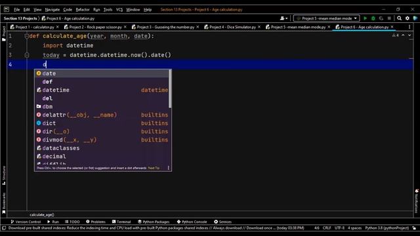This screenshot has width=420, height=236.
Task: Select the 'delattr' builtins suggestion
Action: pos(102,115)
